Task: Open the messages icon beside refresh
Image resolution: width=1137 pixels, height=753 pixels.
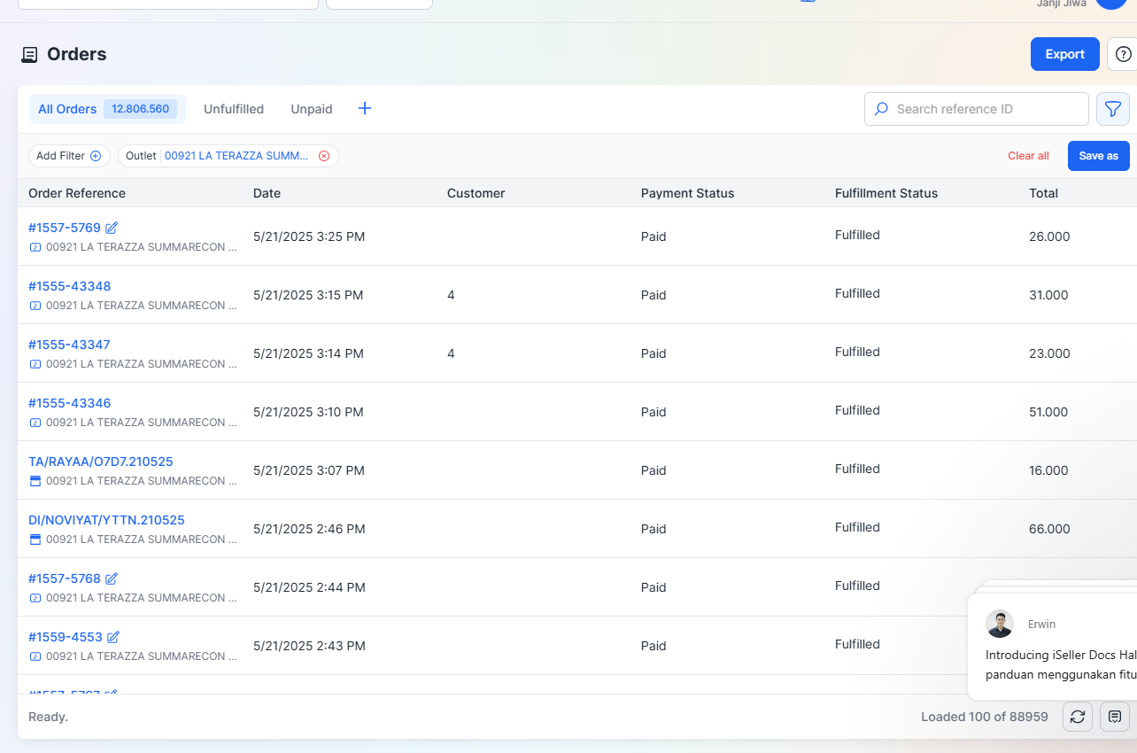Action: pyautogui.click(x=1114, y=717)
